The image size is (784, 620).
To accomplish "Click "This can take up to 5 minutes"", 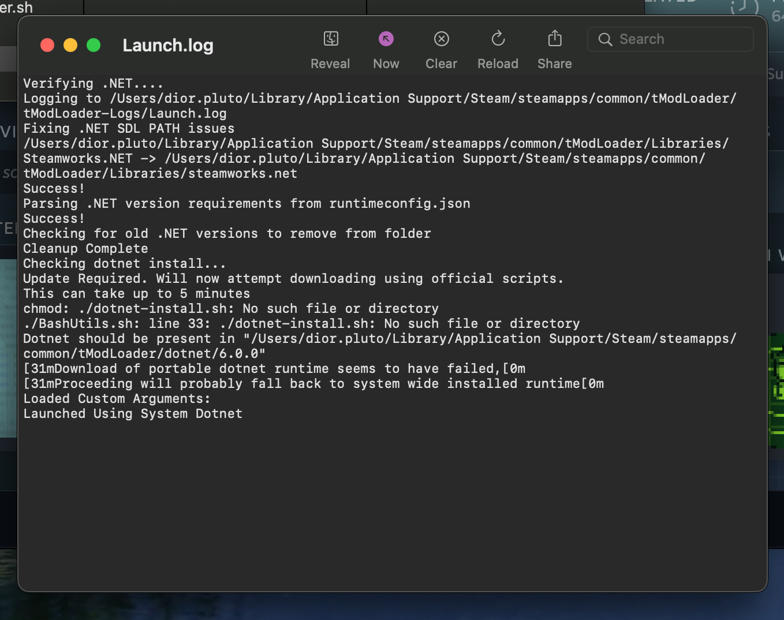I will pos(136,294).
